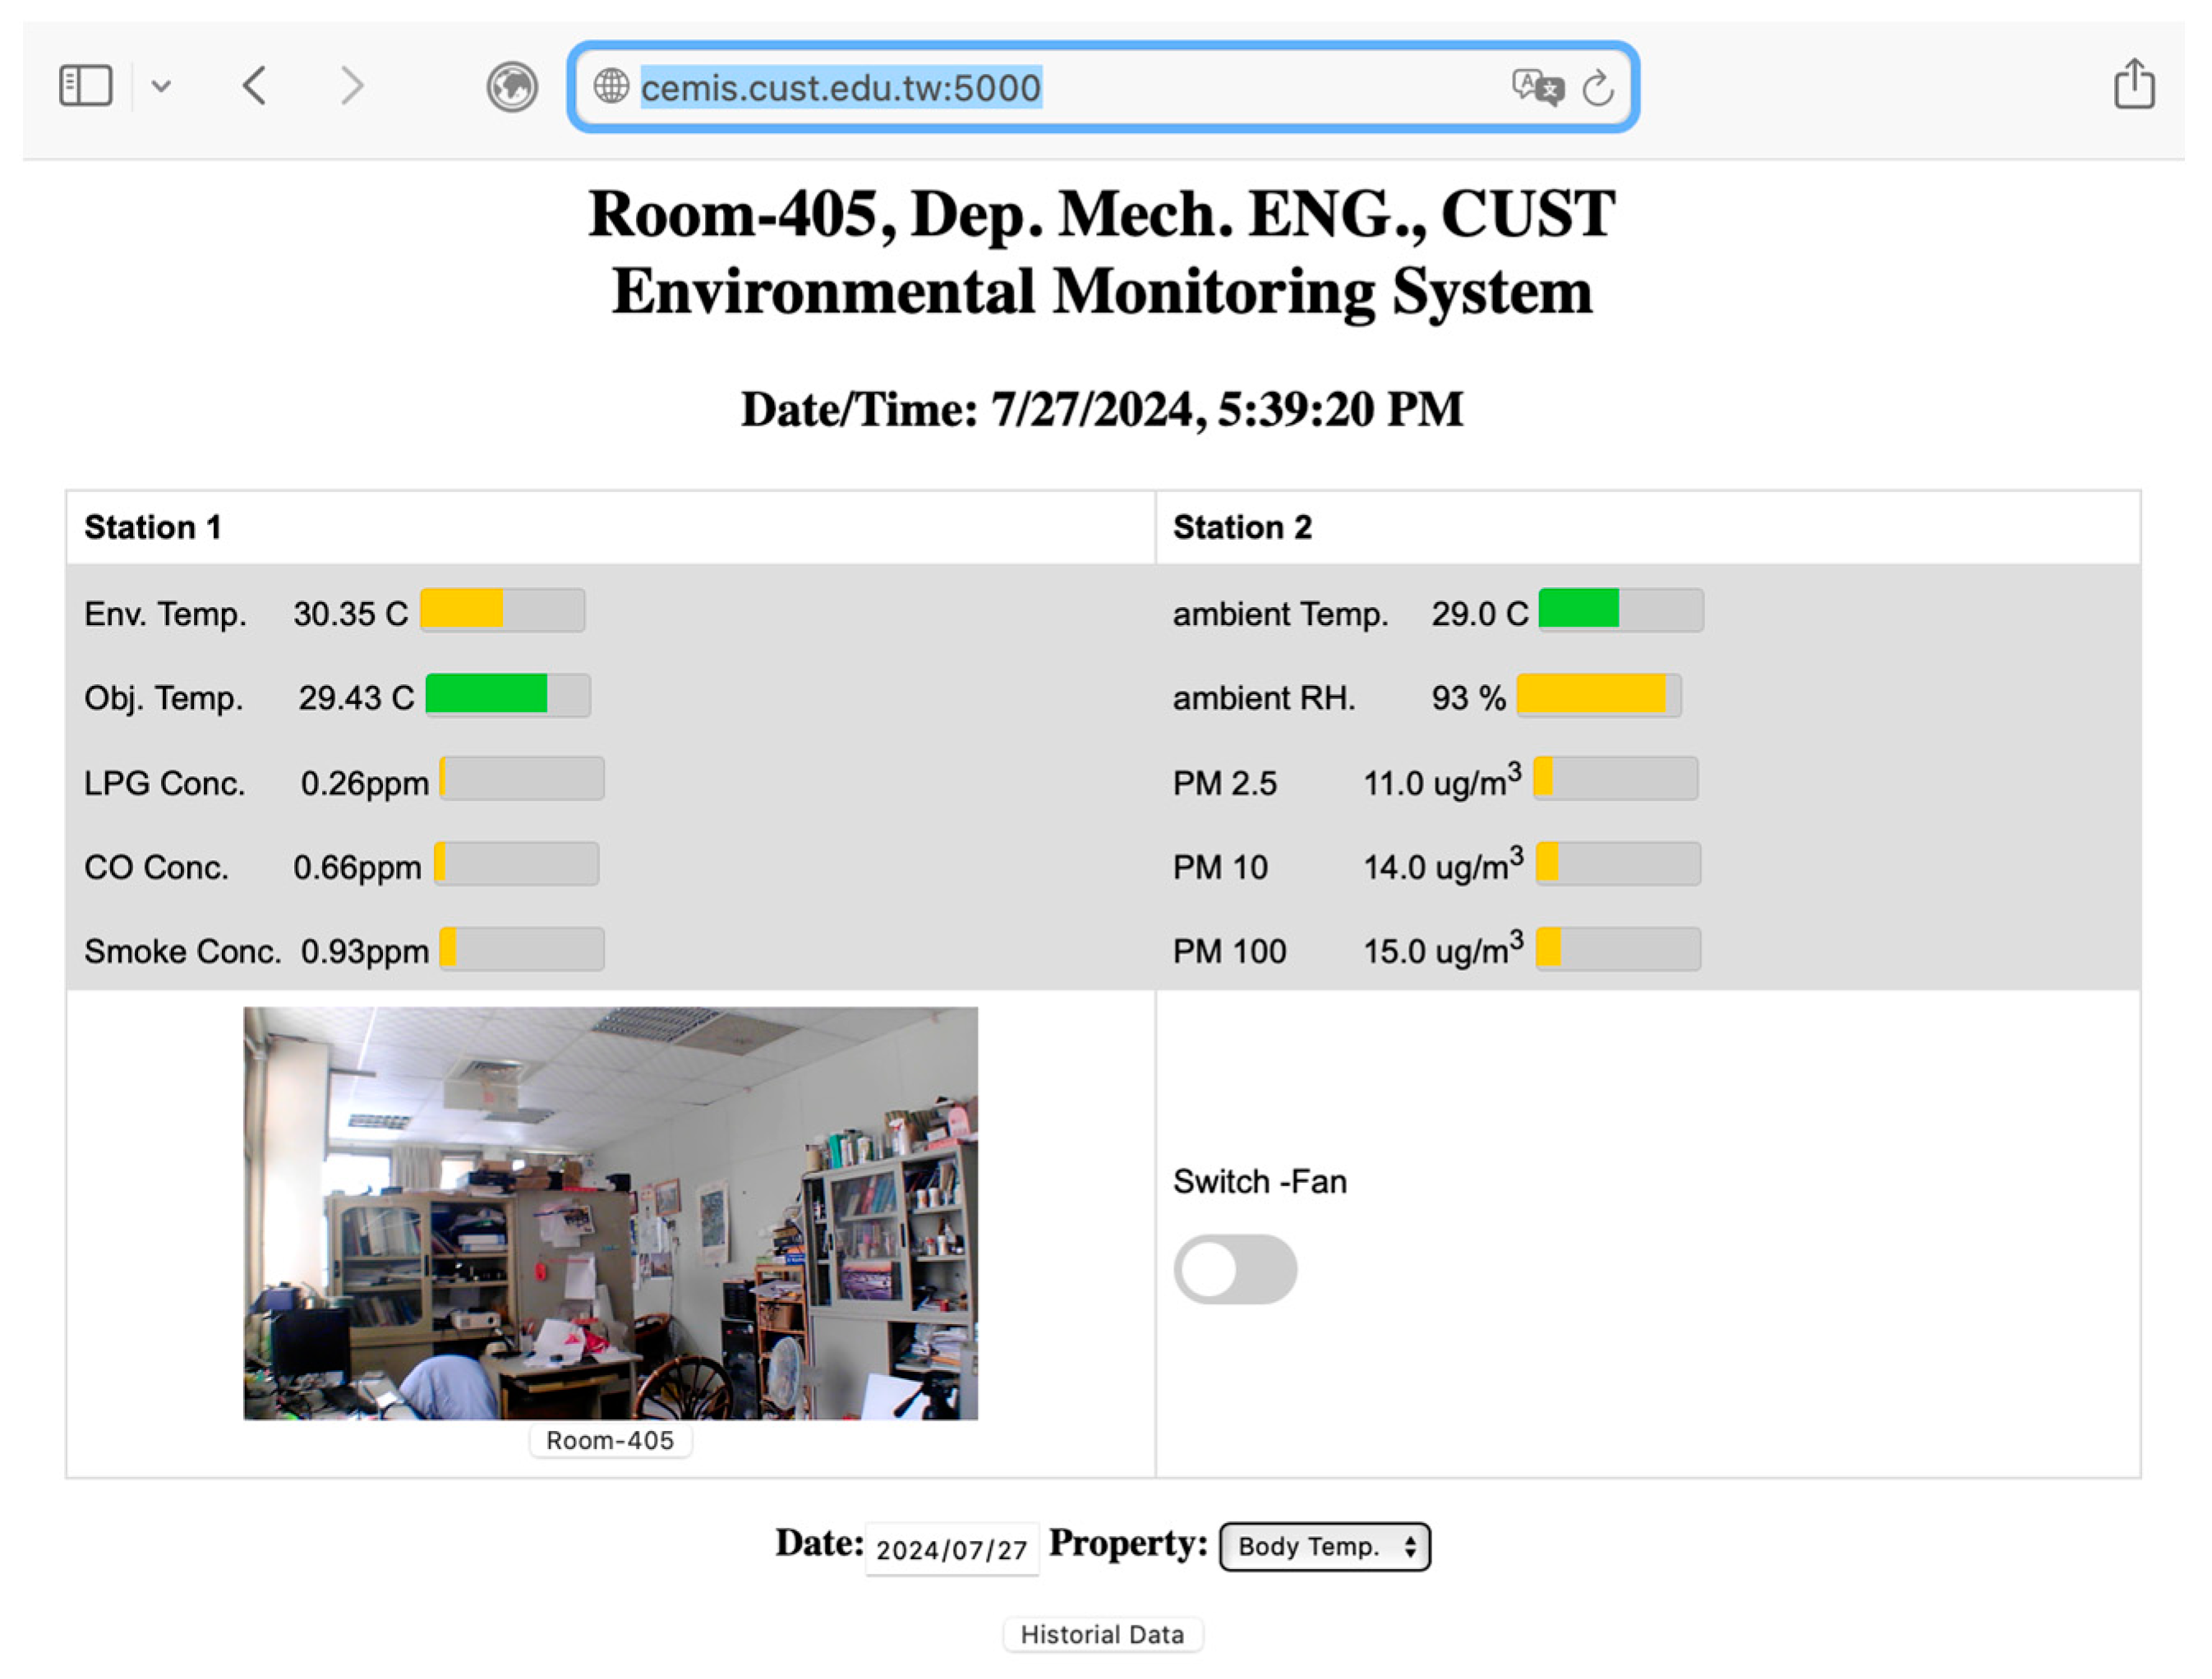Screen dimensions: 2212x1679
Task: Click the translate page icon
Action: (x=1537, y=88)
